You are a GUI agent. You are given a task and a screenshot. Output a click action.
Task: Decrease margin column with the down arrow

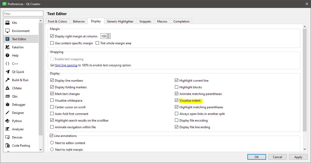click(108, 38)
